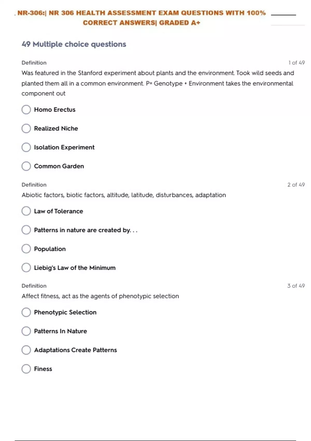
Task: Select 'Patterns in nature are created by' option
Action: point(26,230)
